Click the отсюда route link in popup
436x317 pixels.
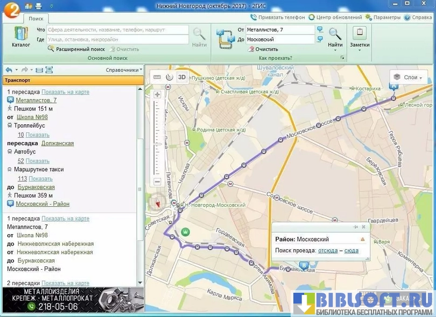328,250
